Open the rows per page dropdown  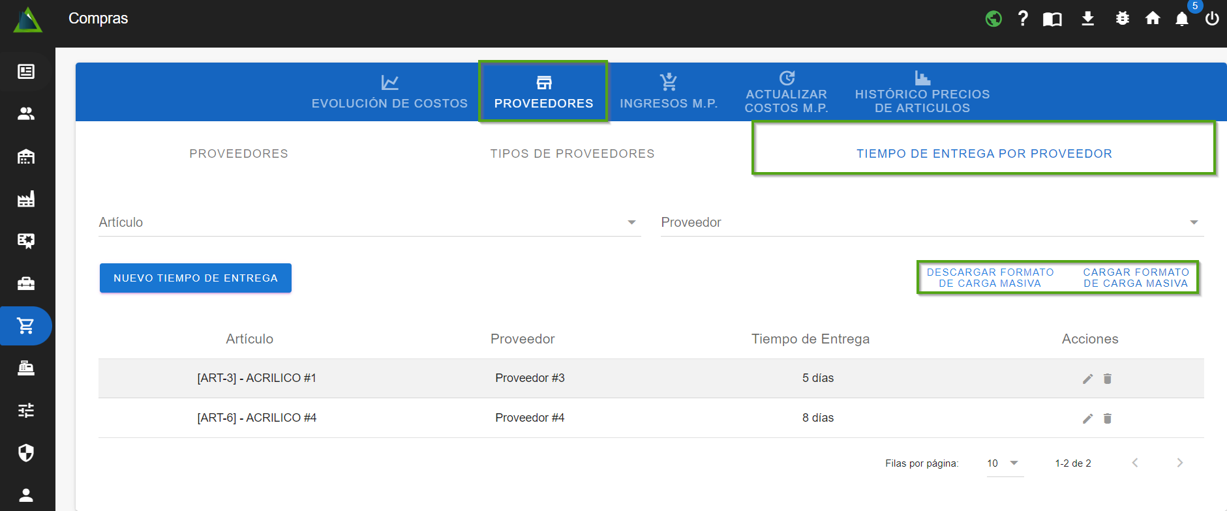(x=1004, y=463)
